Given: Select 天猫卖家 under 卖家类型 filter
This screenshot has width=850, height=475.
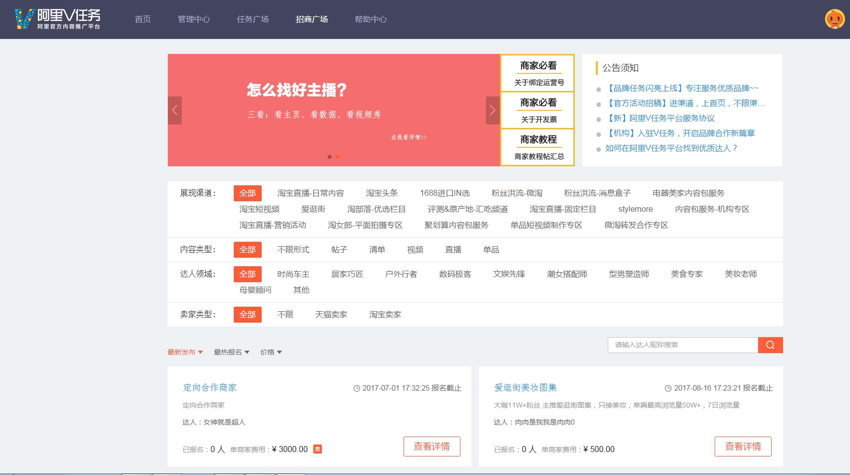Looking at the screenshot, I should 331,314.
